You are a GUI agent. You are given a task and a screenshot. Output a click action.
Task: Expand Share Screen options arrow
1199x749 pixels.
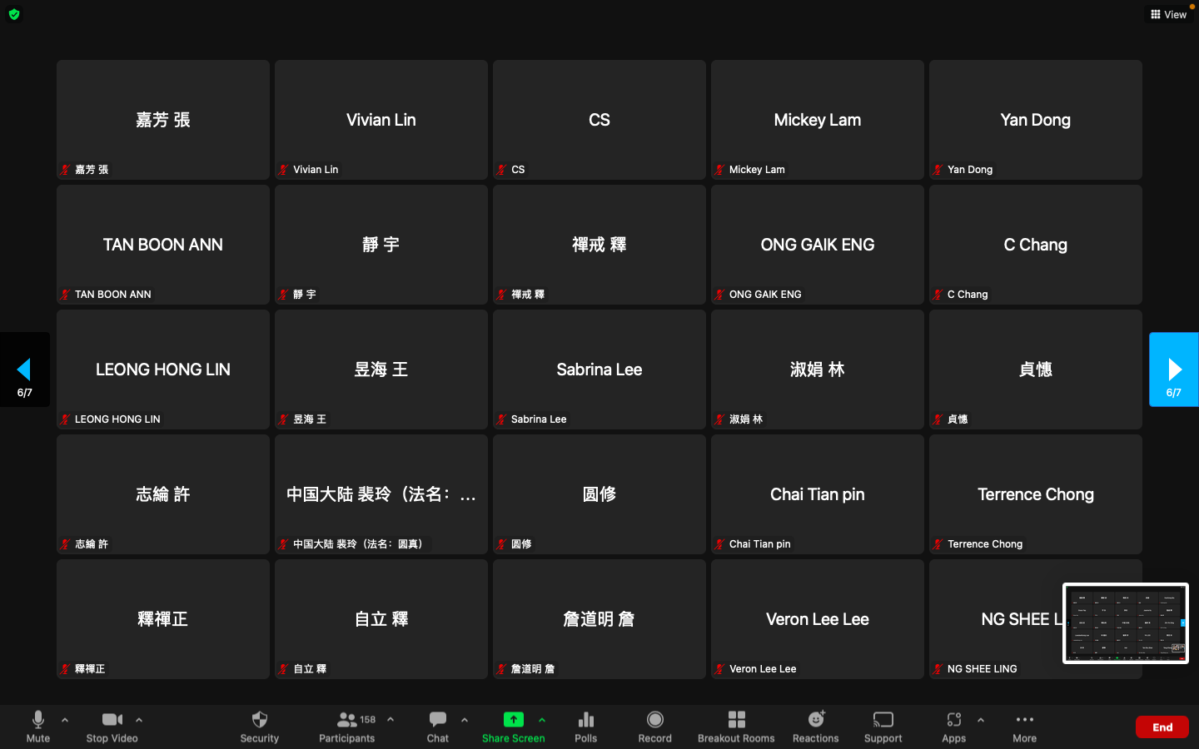coord(542,720)
